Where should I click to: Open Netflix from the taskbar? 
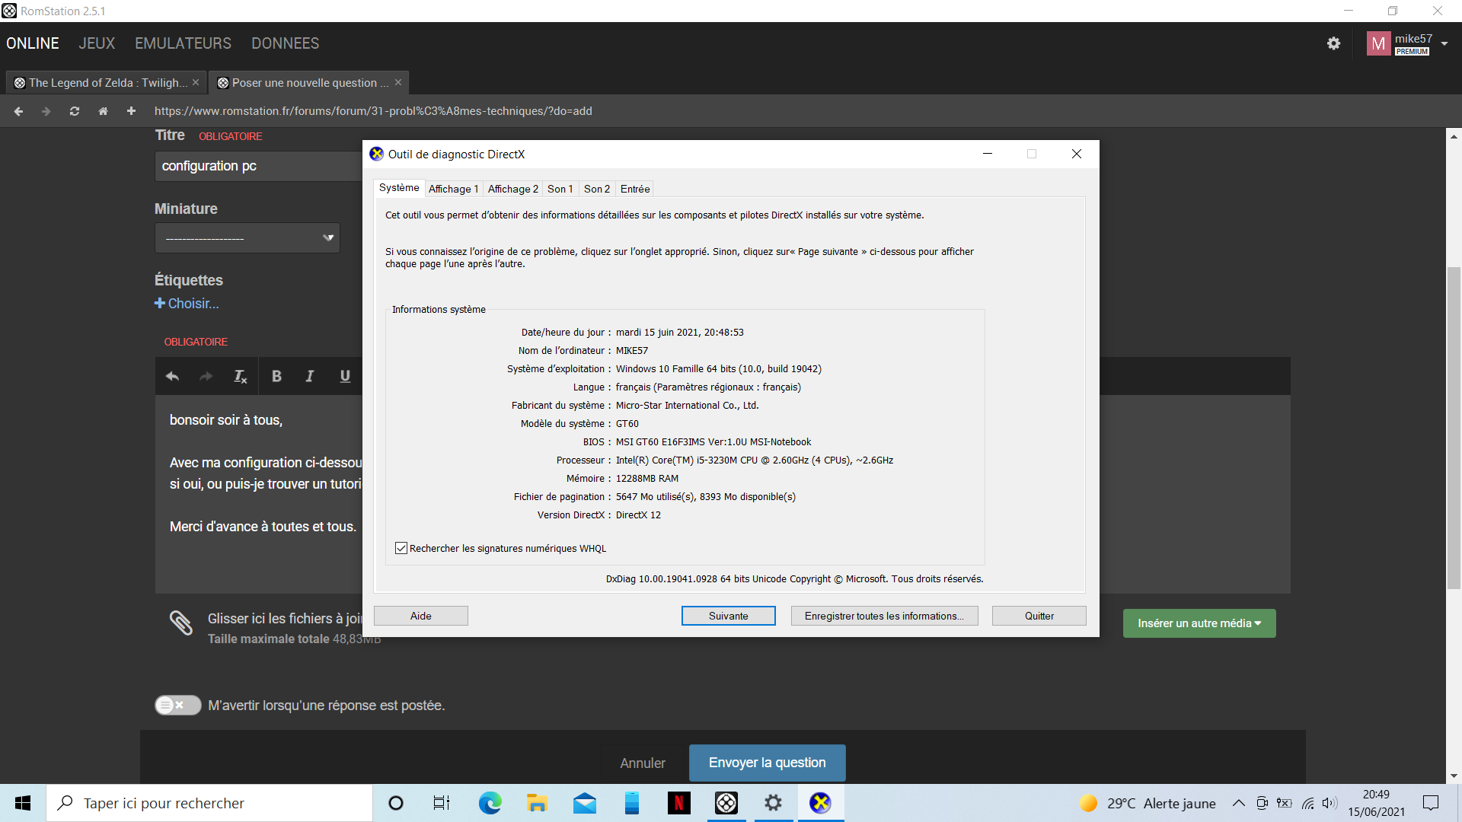coord(678,803)
